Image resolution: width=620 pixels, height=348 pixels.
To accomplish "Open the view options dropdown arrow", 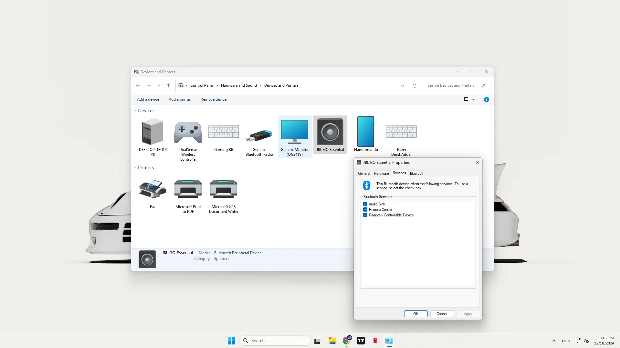I will [x=473, y=99].
